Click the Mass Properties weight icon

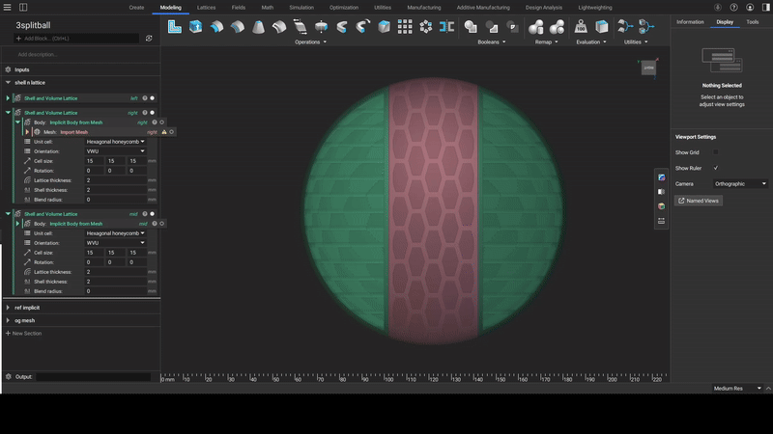click(581, 27)
